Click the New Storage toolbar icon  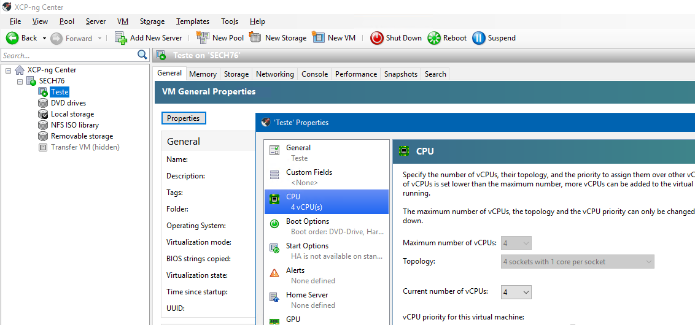click(255, 38)
